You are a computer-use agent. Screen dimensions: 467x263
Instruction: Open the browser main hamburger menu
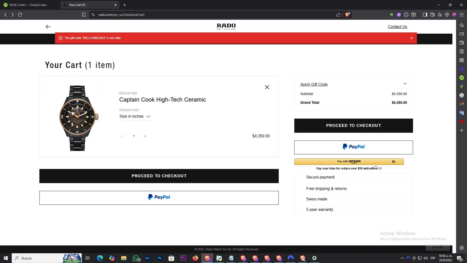[462, 15]
